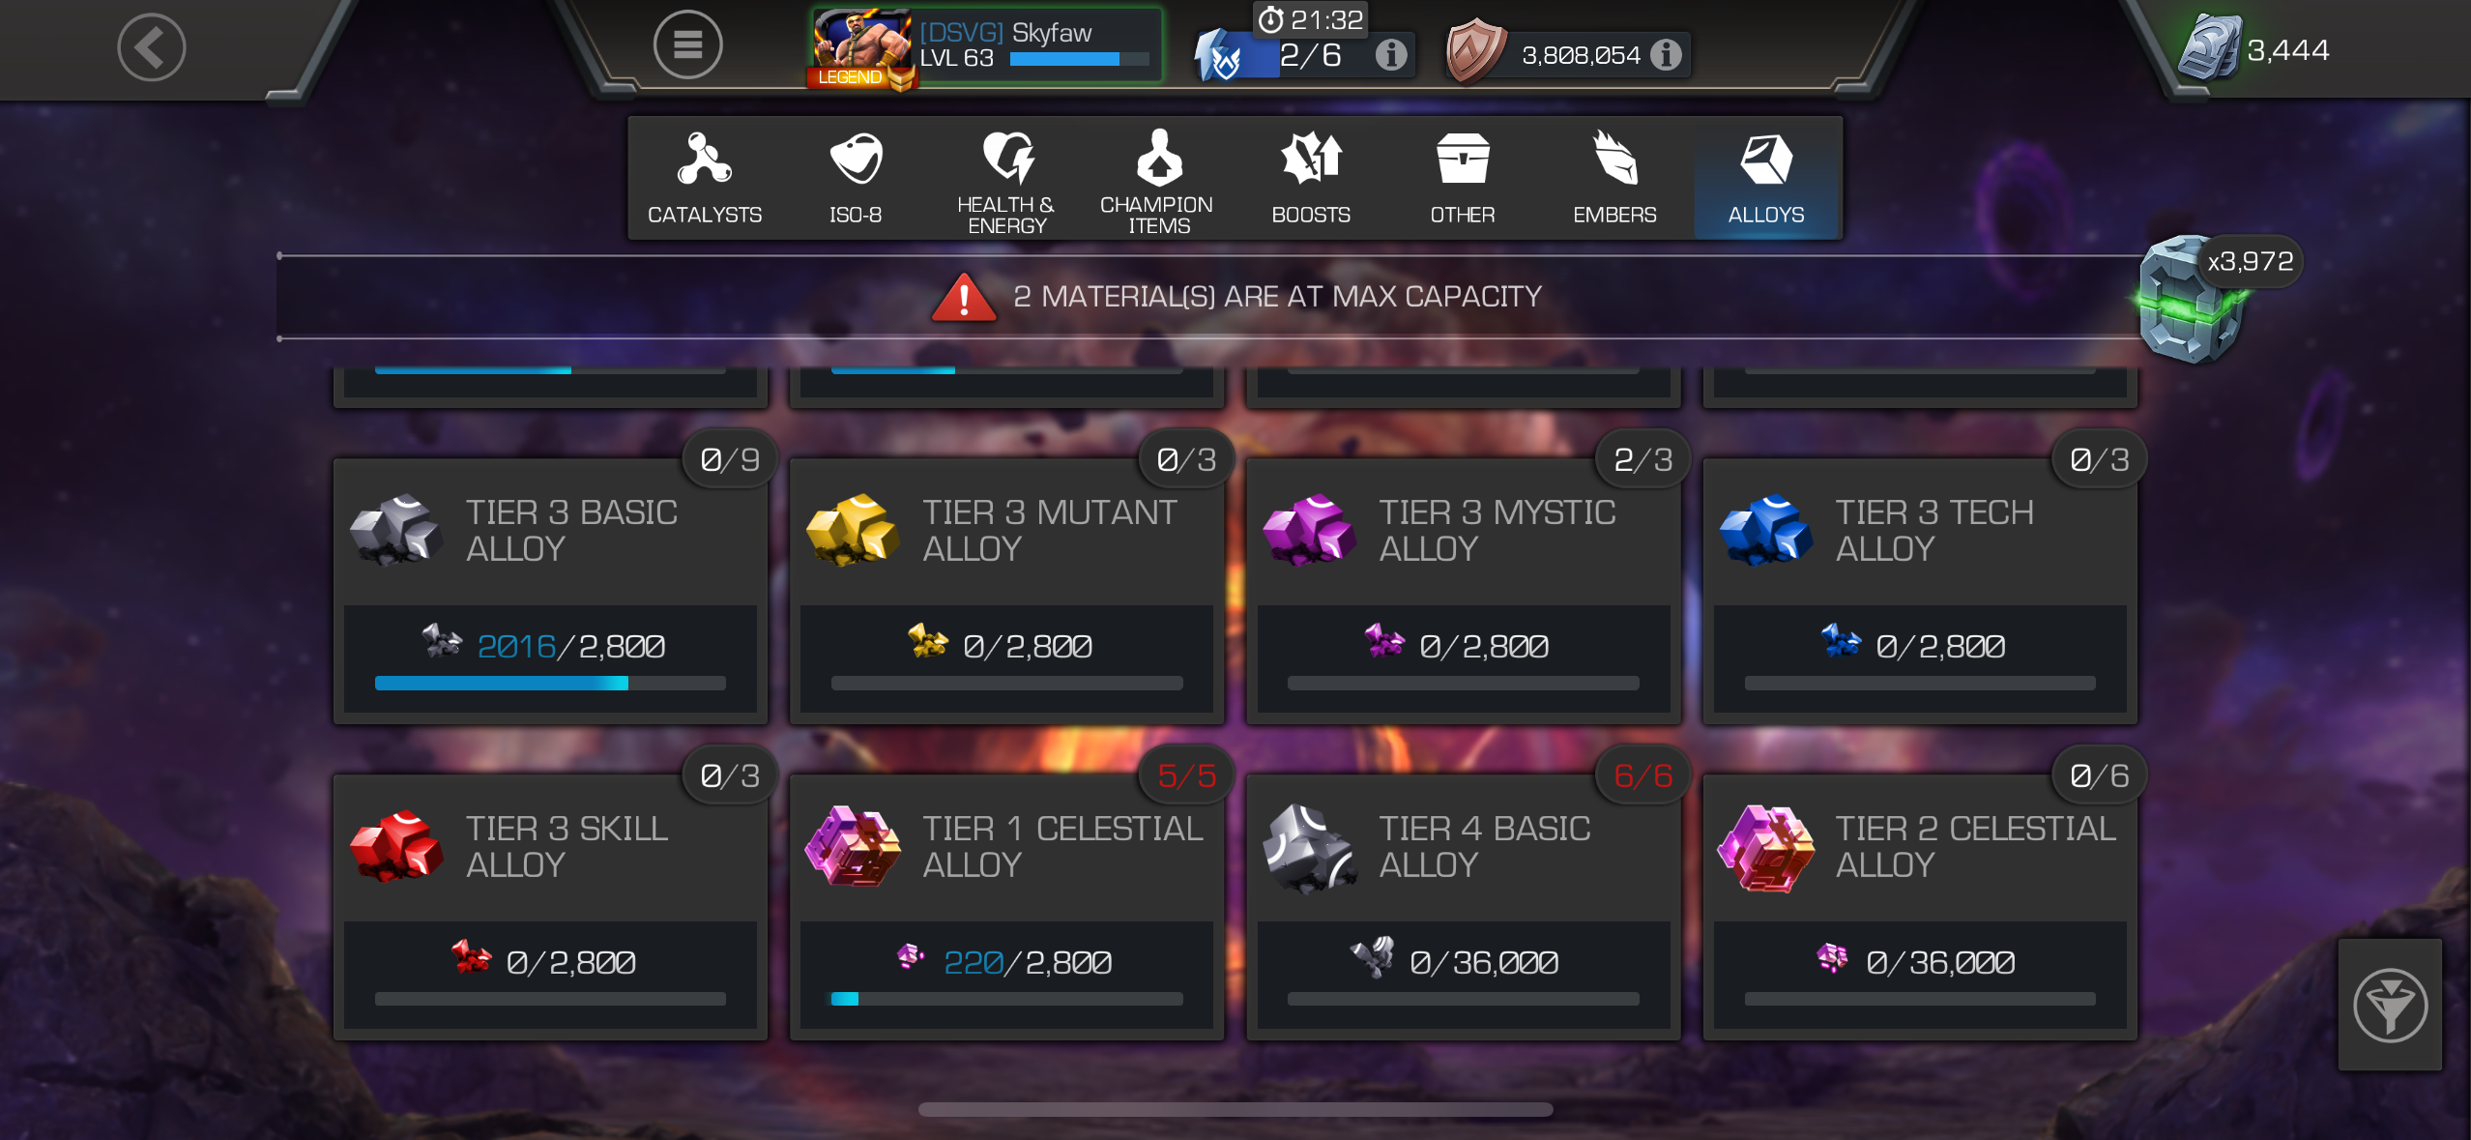Select the Tier 3 Basic Alloy card
The height and width of the screenshot is (1140, 2471).
click(x=551, y=590)
